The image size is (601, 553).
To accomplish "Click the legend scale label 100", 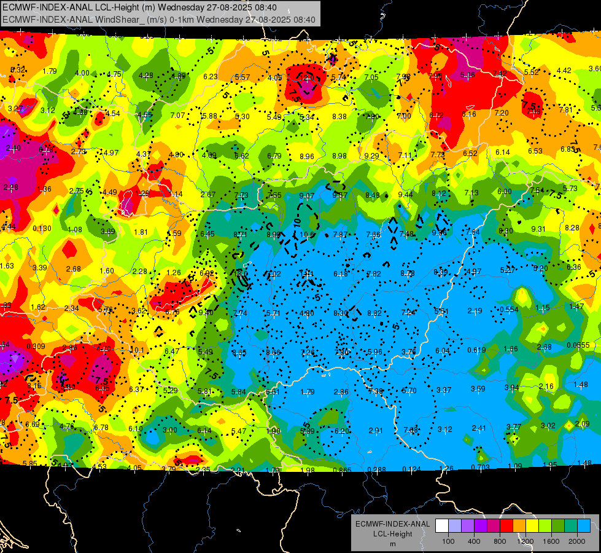I will pos(448,541).
